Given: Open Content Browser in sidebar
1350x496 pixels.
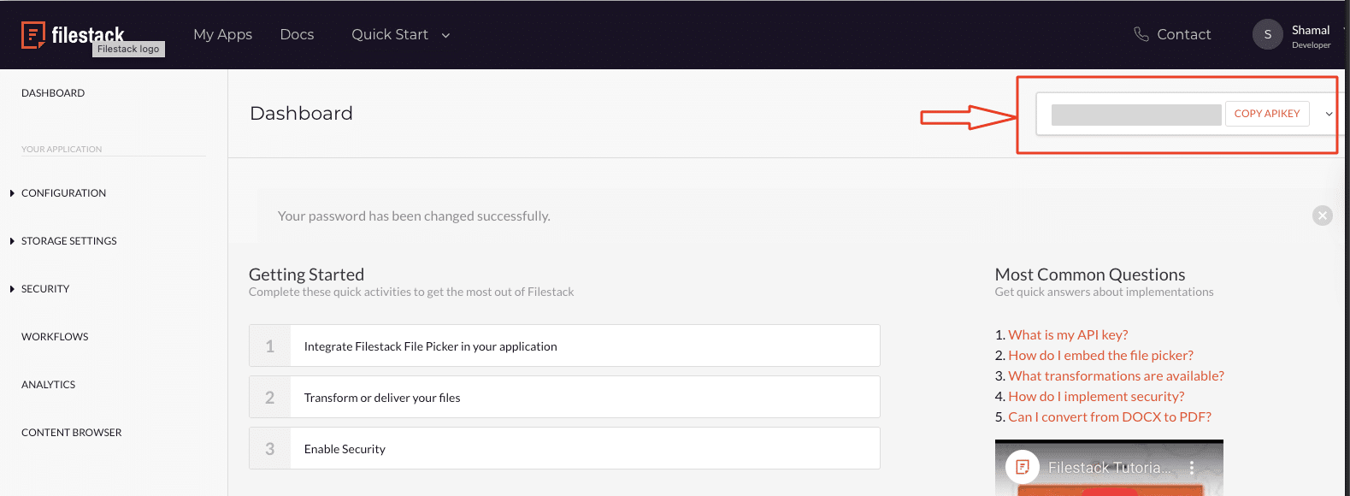Looking at the screenshot, I should tap(72, 433).
